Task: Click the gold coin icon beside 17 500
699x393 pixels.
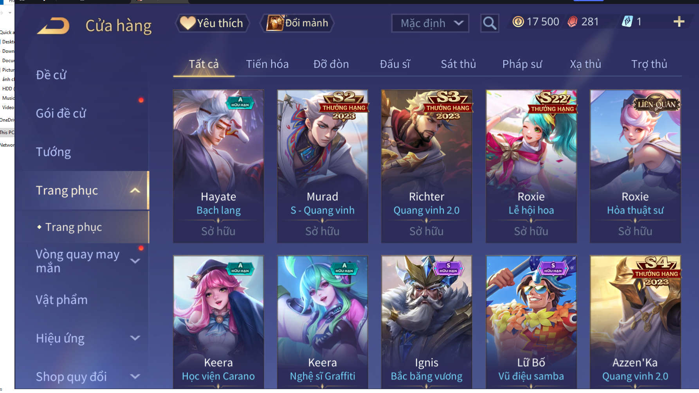Action: [x=518, y=22]
